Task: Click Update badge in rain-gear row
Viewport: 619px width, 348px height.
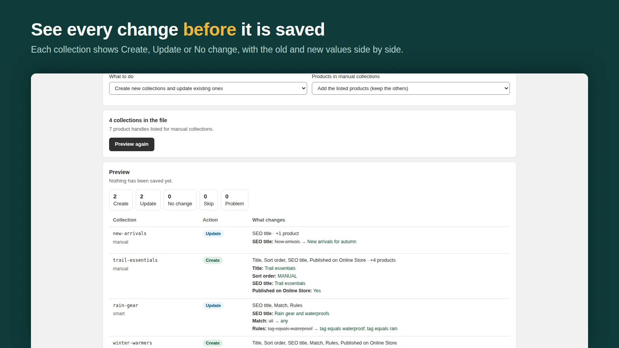Action: [x=213, y=305]
